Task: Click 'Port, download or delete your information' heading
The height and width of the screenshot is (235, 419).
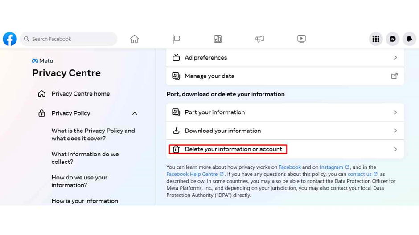Action: (x=226, y=94)
